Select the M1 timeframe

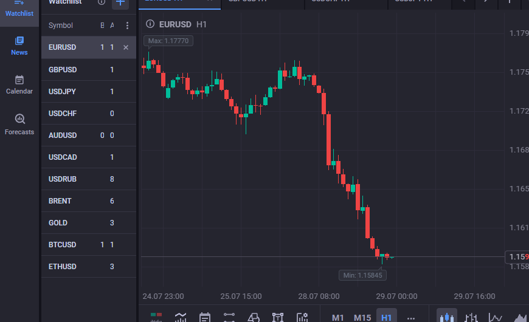[x=338, y=318]
